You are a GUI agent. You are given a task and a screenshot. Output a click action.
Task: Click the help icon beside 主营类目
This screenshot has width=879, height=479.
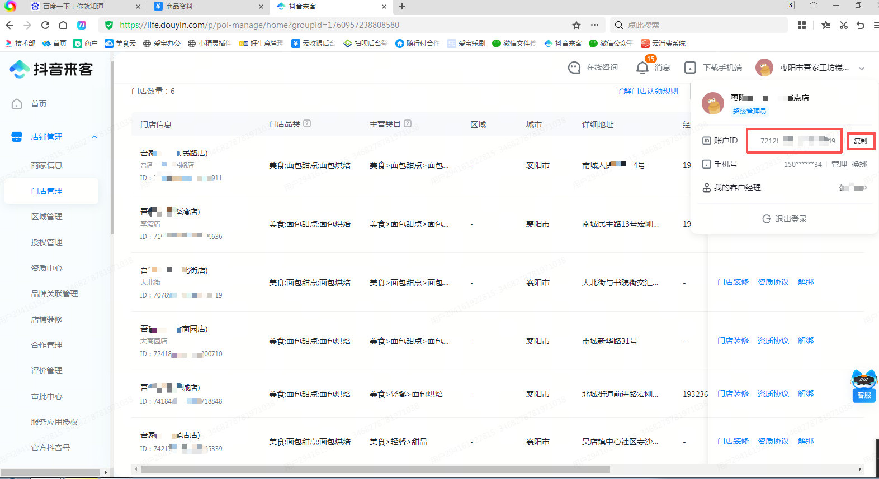coord(408,124)
